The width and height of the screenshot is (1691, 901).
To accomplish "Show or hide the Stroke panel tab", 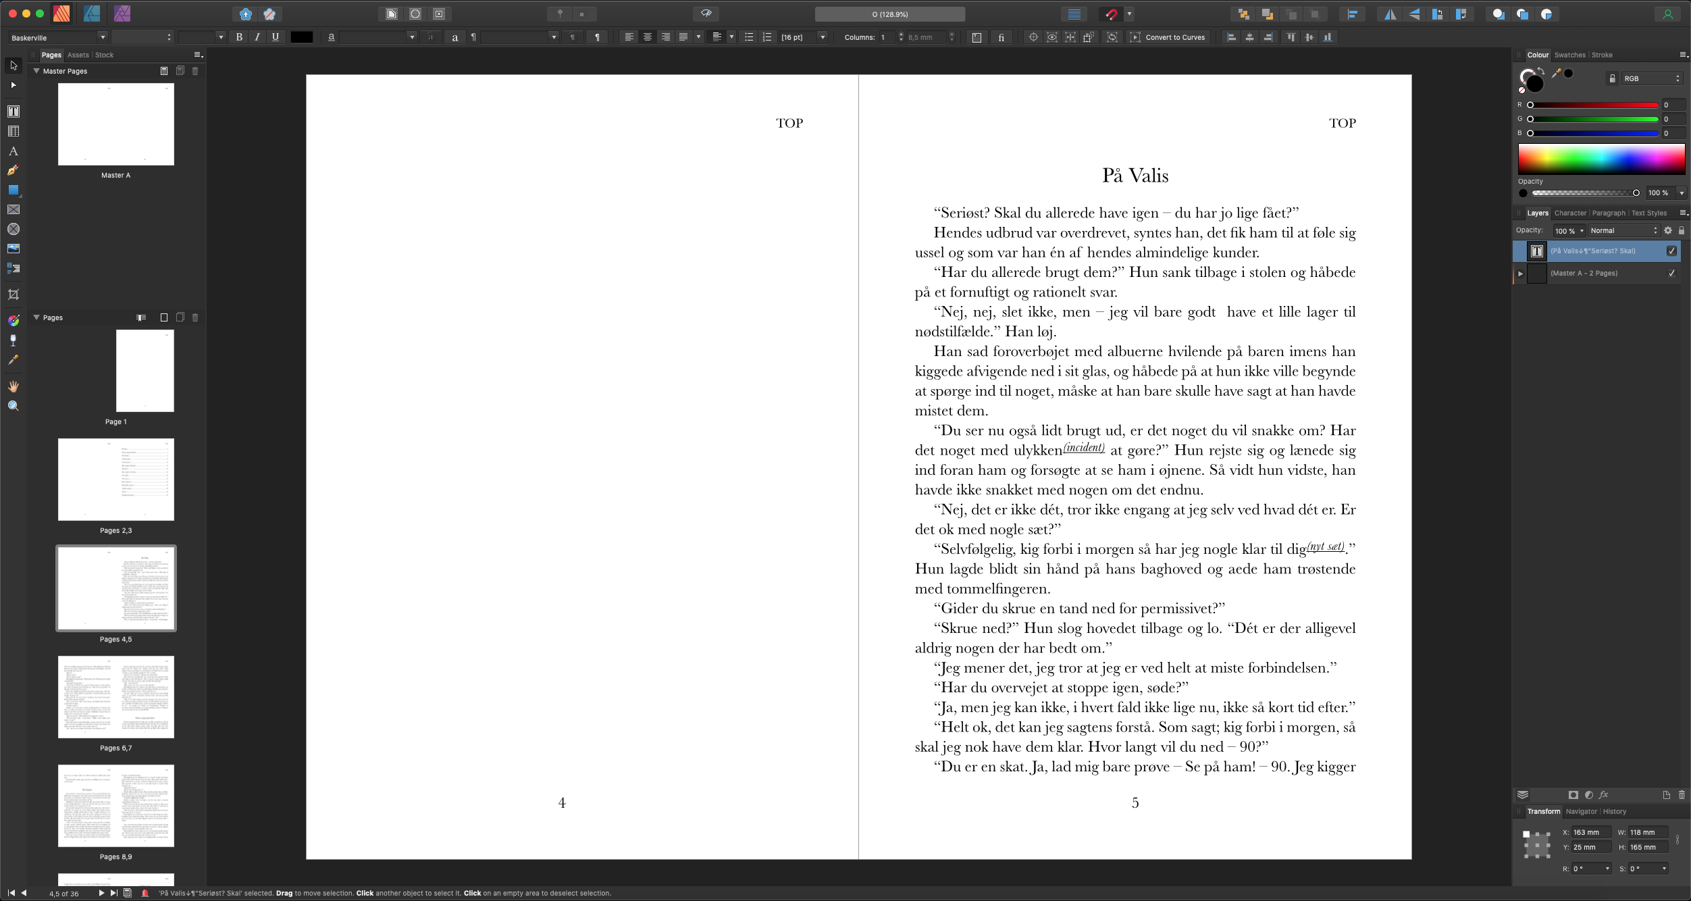I will click(x=1602, y=55).
